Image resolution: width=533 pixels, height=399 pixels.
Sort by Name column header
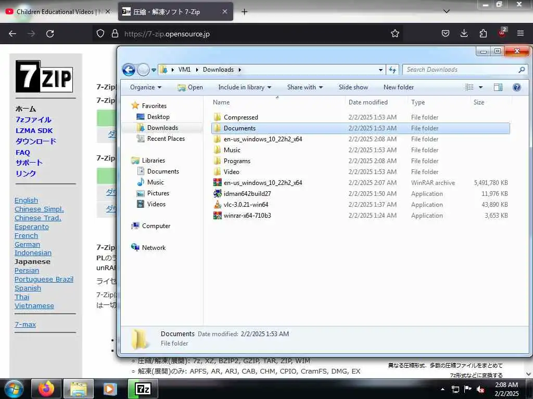[x=221, y=102]
